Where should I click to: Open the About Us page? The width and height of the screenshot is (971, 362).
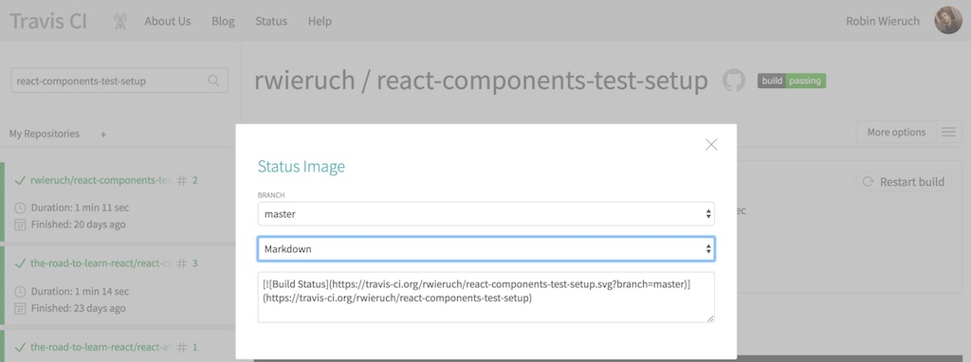[x=168, y=21]
